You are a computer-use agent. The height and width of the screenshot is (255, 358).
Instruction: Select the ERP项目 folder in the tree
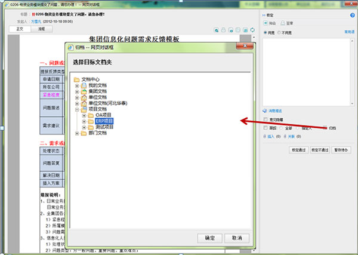[104, 121]
